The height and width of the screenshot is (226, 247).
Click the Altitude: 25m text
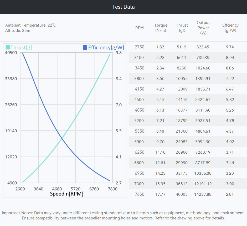(x=18, y=31)
